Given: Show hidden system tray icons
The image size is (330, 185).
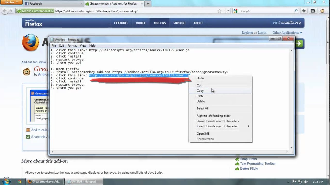Looking at the screenshot, I should point(288,182).
